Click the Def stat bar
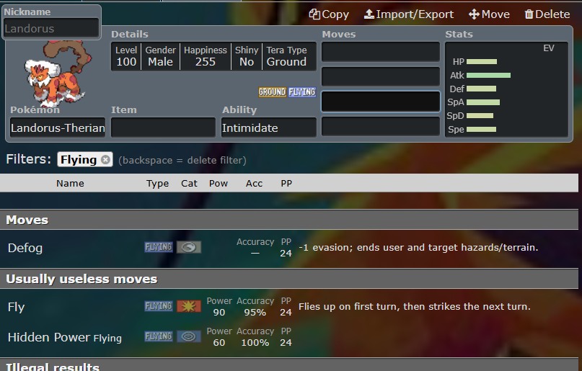The image size is (582, 371). [x=481, y=89]
